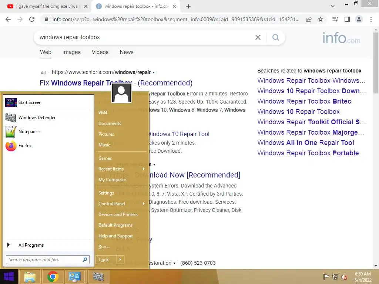Toggle Chrome side panel icon
This screenshot has width=379, height=284.
tap(347, 19)
